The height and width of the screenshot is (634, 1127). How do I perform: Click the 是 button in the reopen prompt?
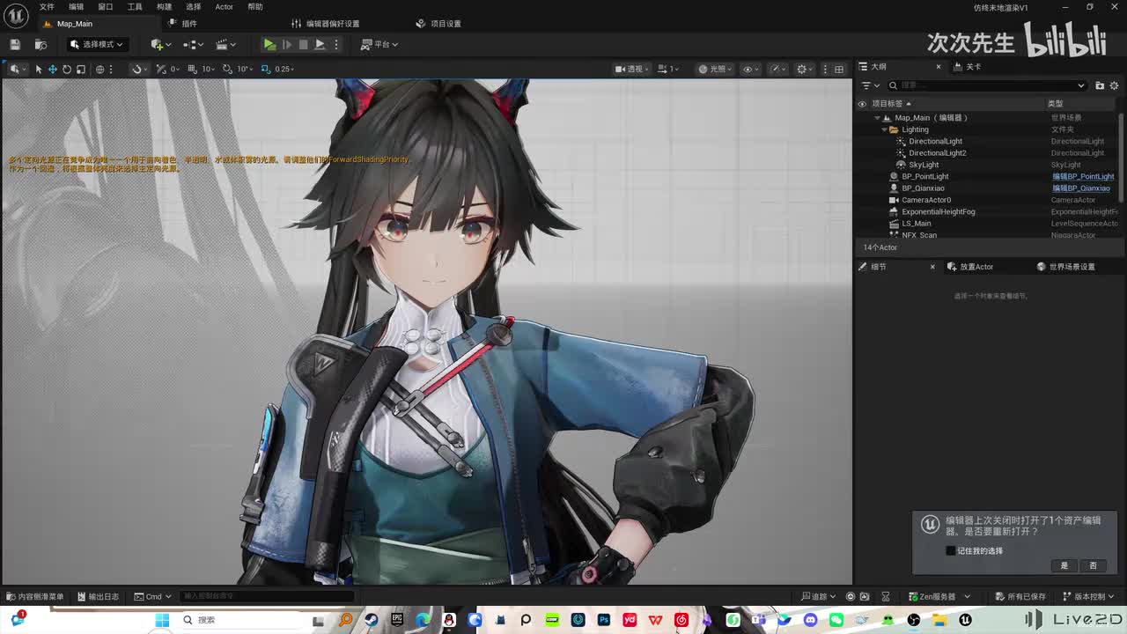1064,565
